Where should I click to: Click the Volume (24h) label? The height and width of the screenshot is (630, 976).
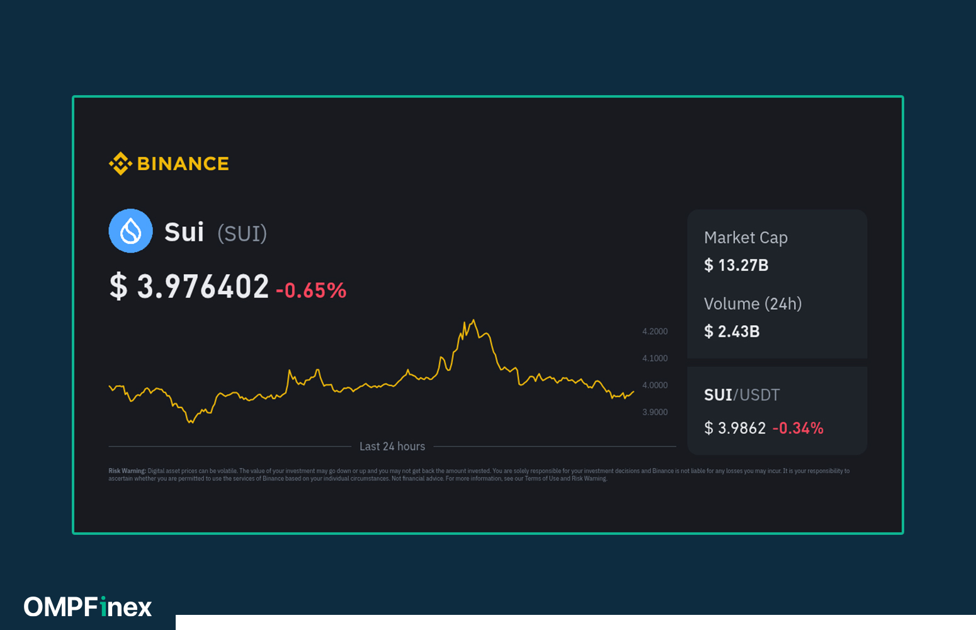point(752,304)
